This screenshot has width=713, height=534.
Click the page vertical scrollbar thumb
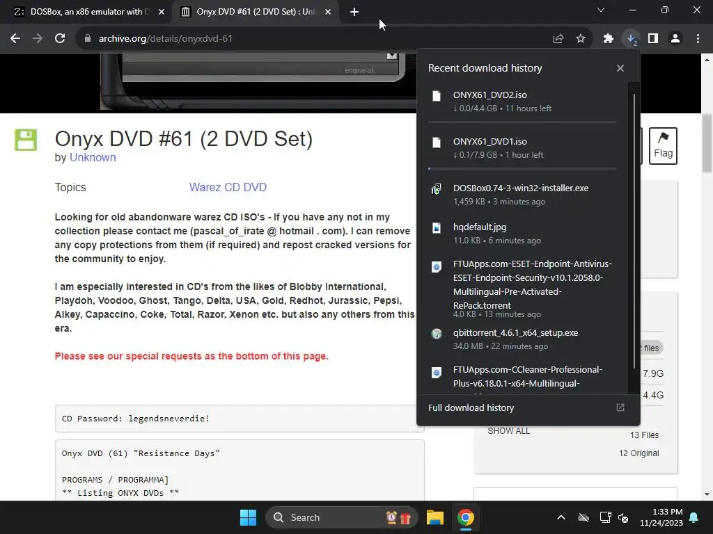[x=707, y=143]
